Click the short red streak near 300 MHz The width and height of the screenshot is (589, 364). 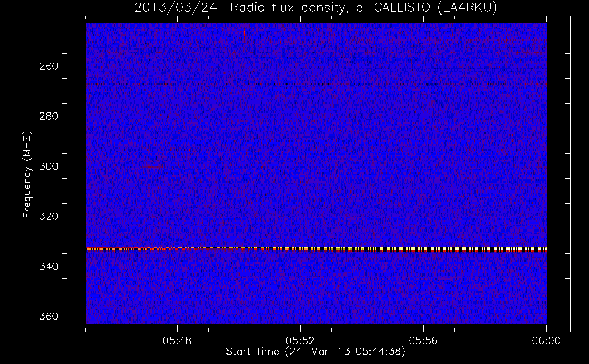(153, 167)
